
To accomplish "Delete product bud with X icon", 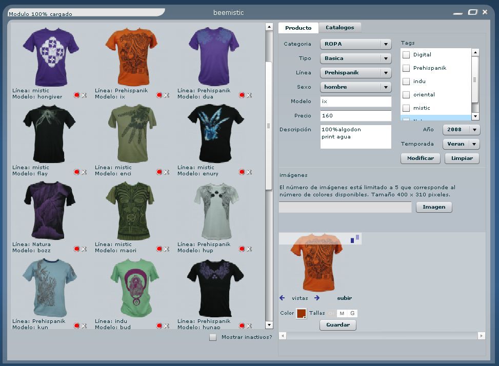I will click(x=167, y=326).
